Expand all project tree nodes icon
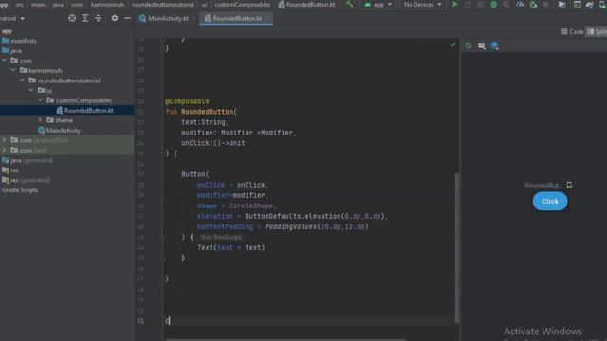 [x=85, y=18]
